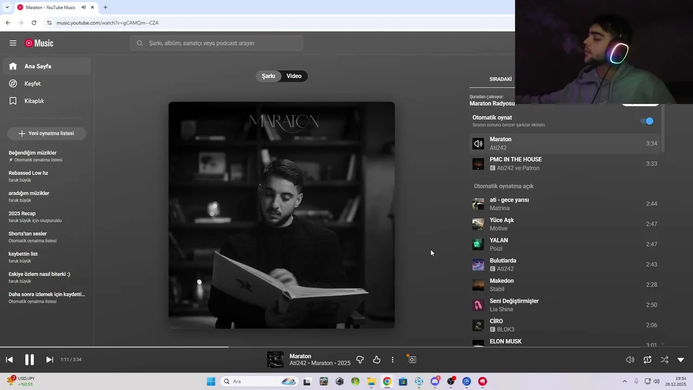Dislike the song Maraton
The image size is (693, 390).
[x=360, y=360]
